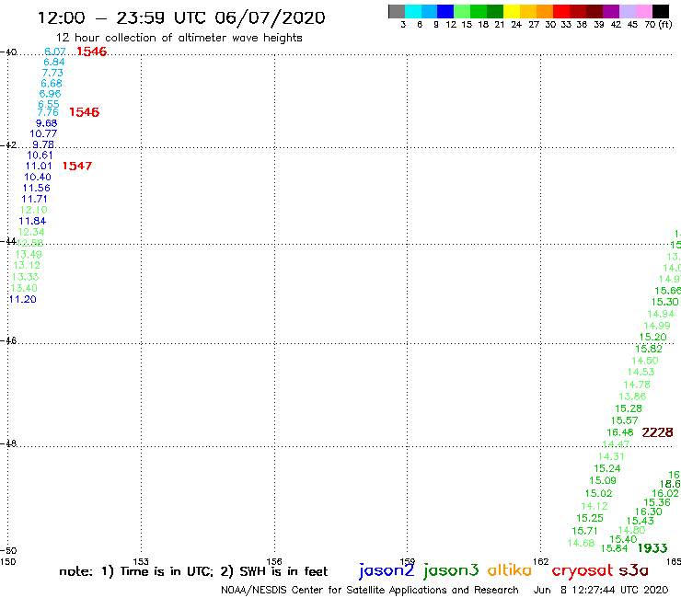This screenshot has height=598, width=681.
Task: Click the wave height value 15.57
Action: pos(625,420)
